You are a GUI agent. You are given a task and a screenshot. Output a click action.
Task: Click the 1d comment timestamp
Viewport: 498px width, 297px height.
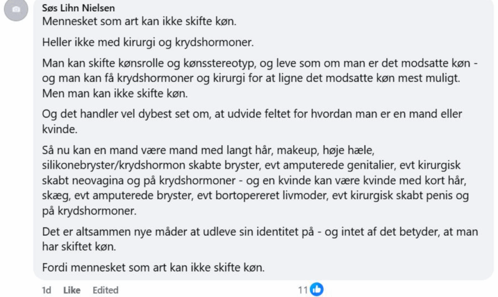click(47, 290)
